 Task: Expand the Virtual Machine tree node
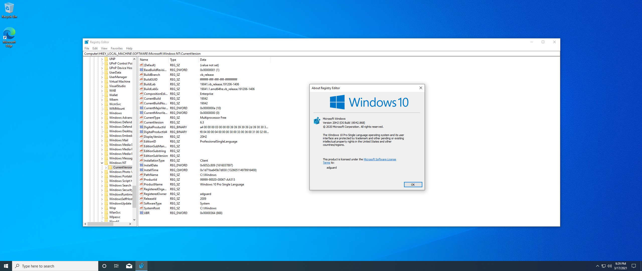(102, 82)
